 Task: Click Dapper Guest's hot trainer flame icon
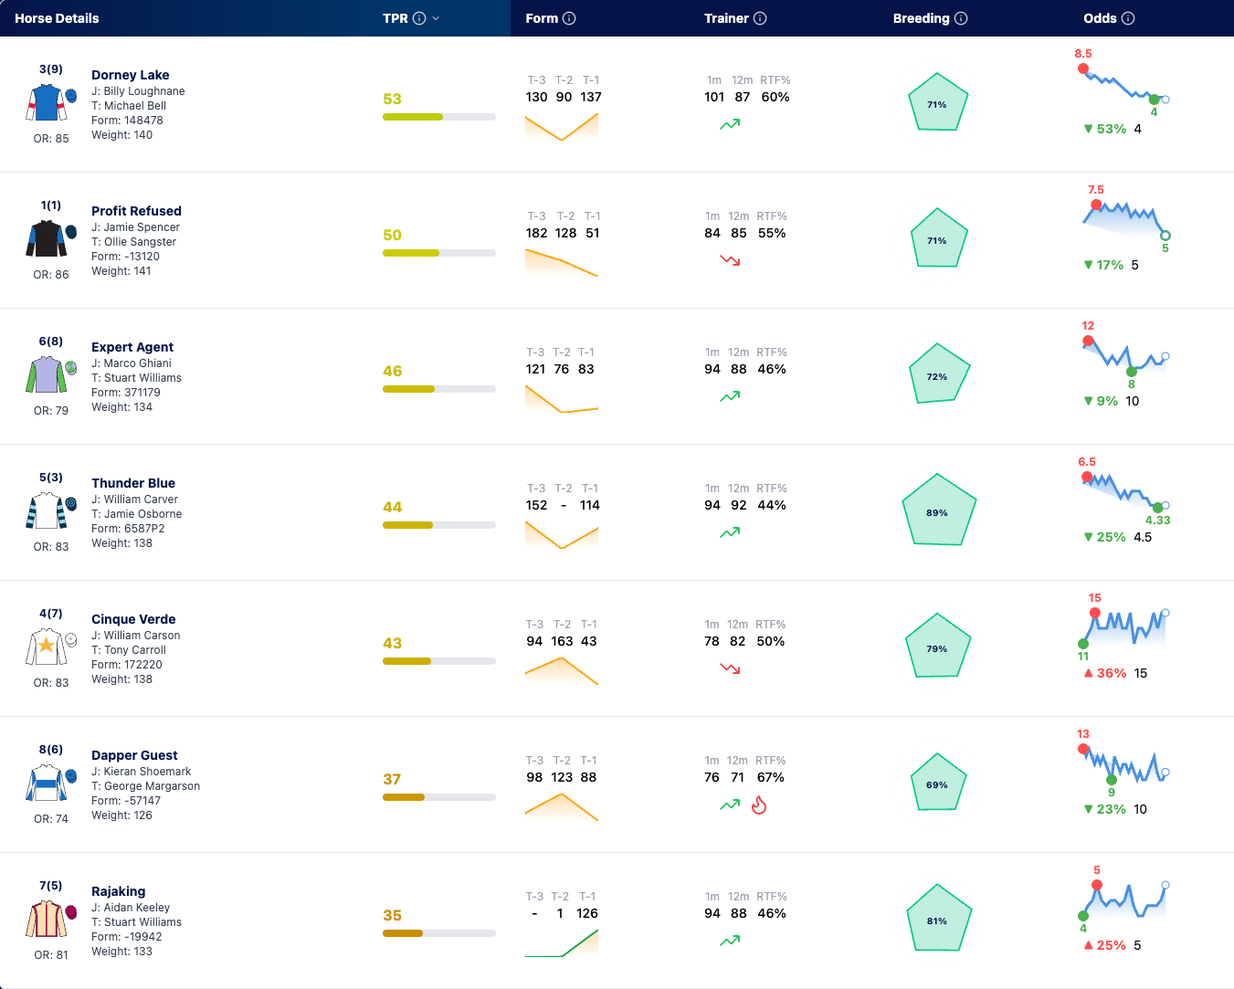pos(759,805)
